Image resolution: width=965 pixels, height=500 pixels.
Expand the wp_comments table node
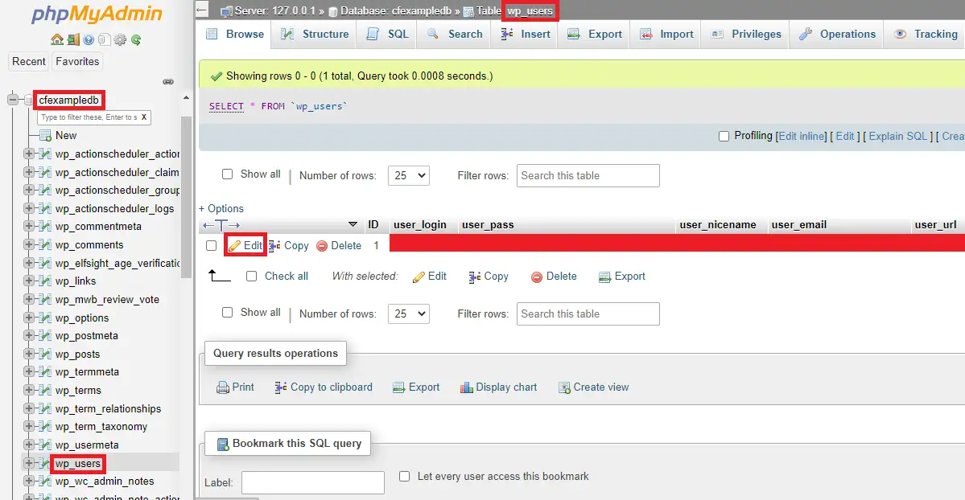click(x=28, y=244)
